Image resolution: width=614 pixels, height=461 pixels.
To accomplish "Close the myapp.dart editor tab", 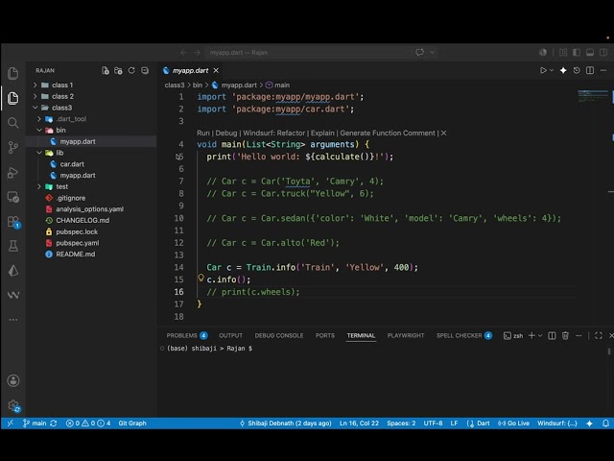I will pos(216,70).
